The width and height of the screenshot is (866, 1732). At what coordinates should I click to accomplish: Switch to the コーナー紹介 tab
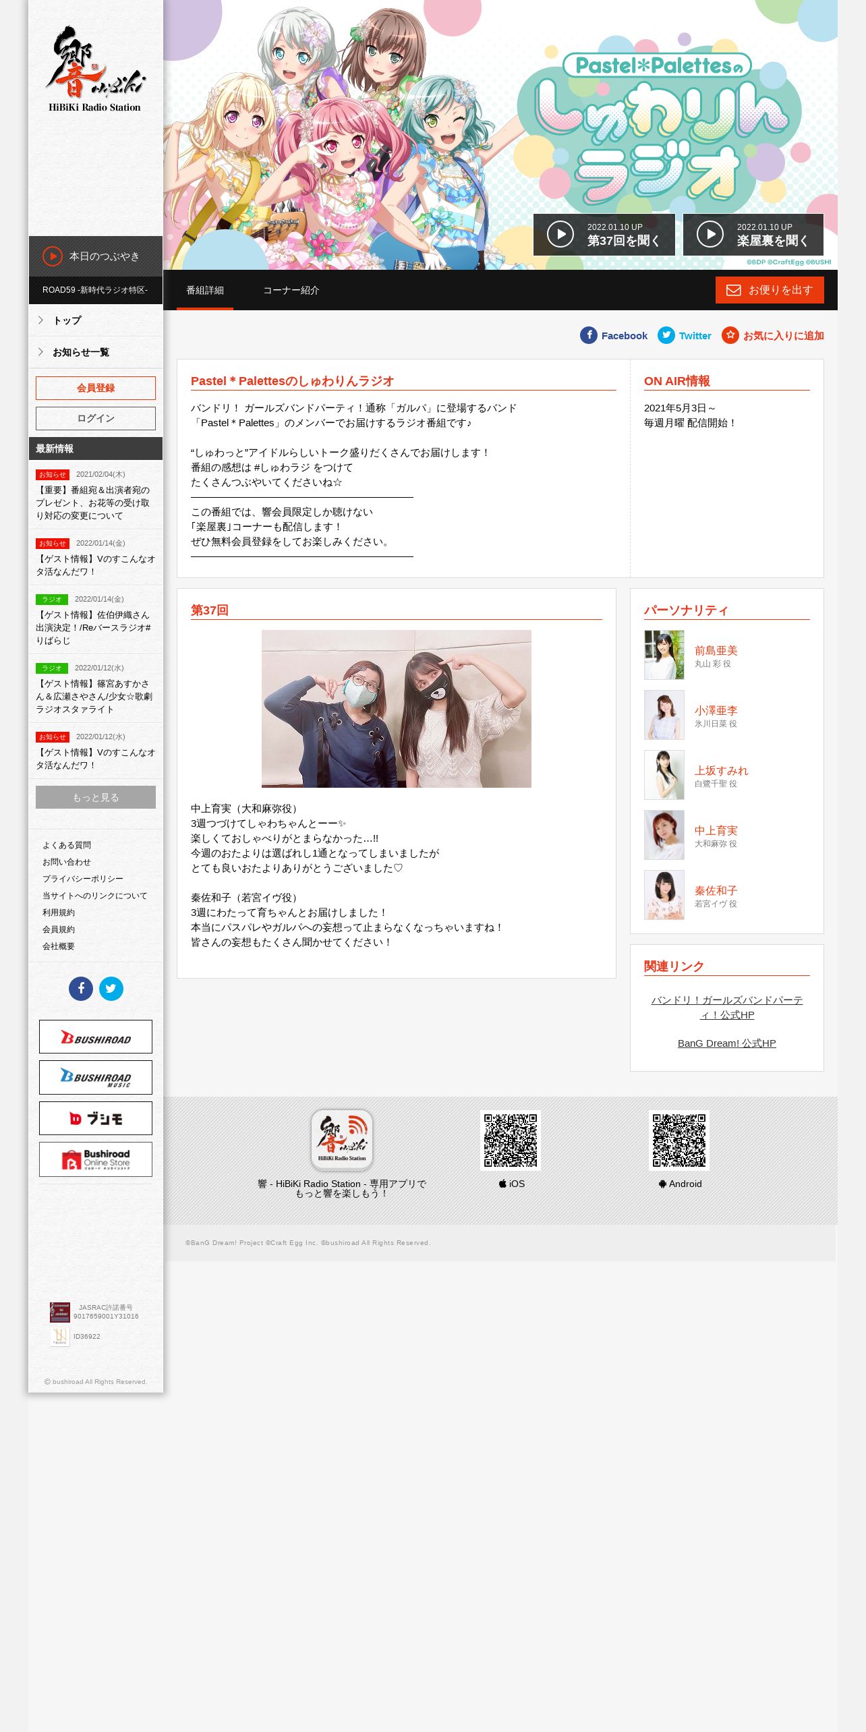click(x=291, y=290)
